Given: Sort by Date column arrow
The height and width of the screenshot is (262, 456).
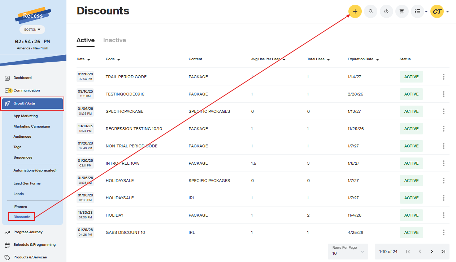Looking at the screenshot, I should pos(89,59).
